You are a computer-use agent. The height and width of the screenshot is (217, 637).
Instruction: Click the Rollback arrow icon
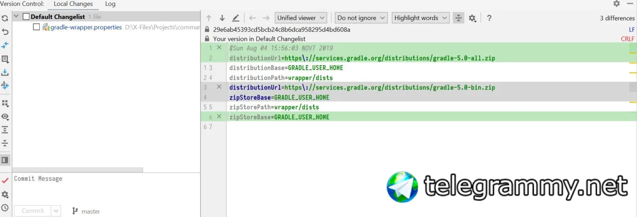(x=5, y=32)
